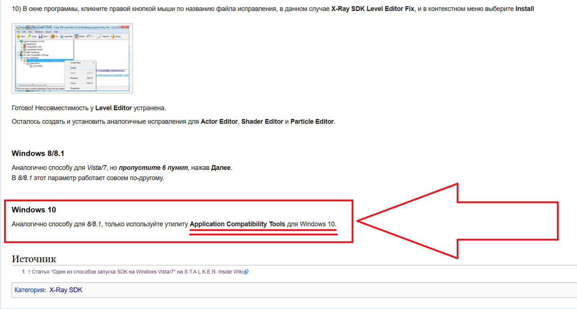Click the Windows 10 heading
This screenshot has height=309, width=577.
pyautogui.click(x=34, y=210)
